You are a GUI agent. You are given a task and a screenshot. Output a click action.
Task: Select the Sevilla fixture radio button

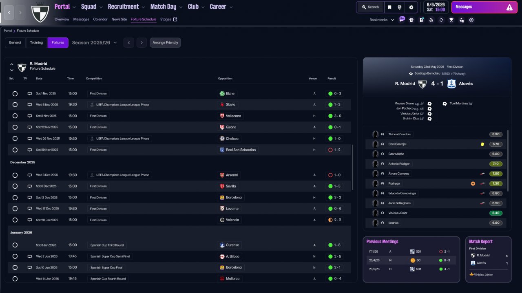[15, 186]
